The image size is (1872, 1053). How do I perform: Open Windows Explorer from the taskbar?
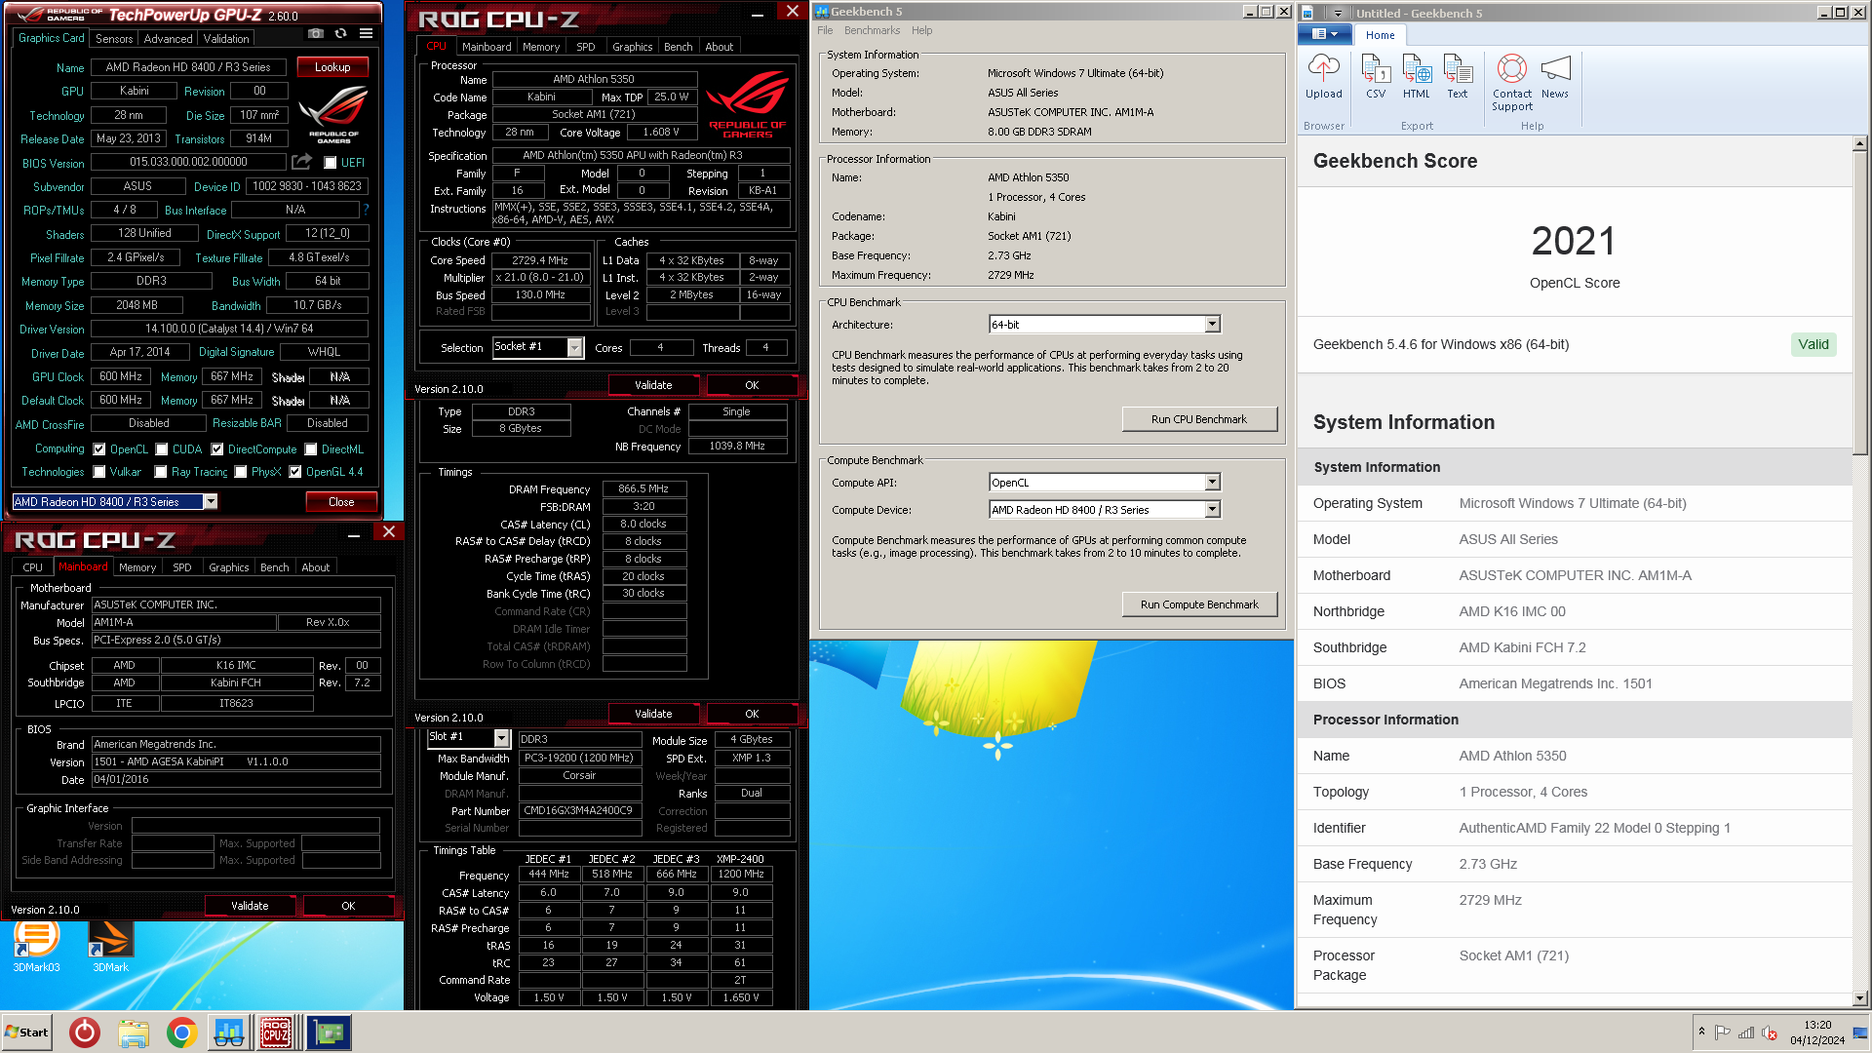pyautogui.click(x=134, y=1033)
